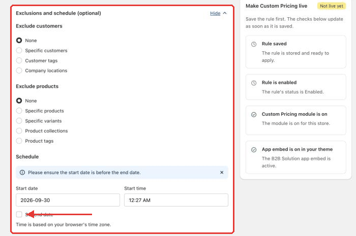This screenshot has width=356, height=236.
Task: Click Custom Pricing module is on heading
Action: tap(294, 114)
